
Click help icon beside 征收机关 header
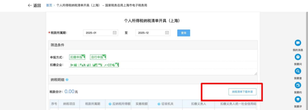pos(159,104)
